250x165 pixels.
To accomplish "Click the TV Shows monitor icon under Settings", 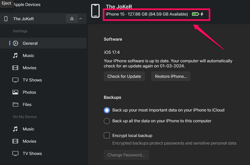I will 15,80.
